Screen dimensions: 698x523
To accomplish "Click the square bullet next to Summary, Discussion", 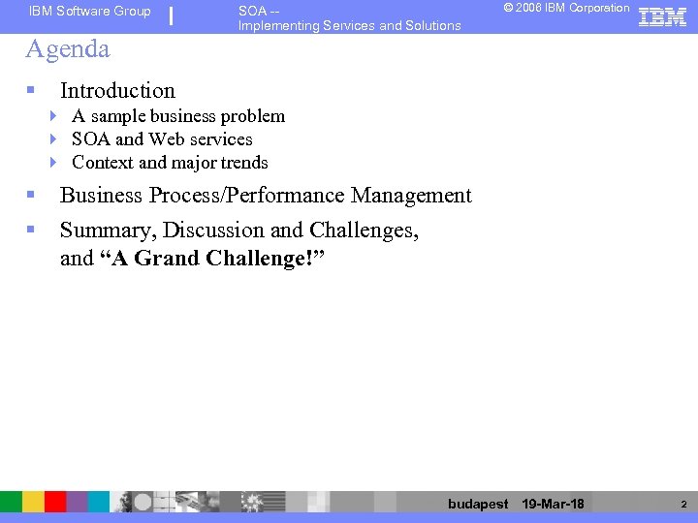I will click(31, 230).
